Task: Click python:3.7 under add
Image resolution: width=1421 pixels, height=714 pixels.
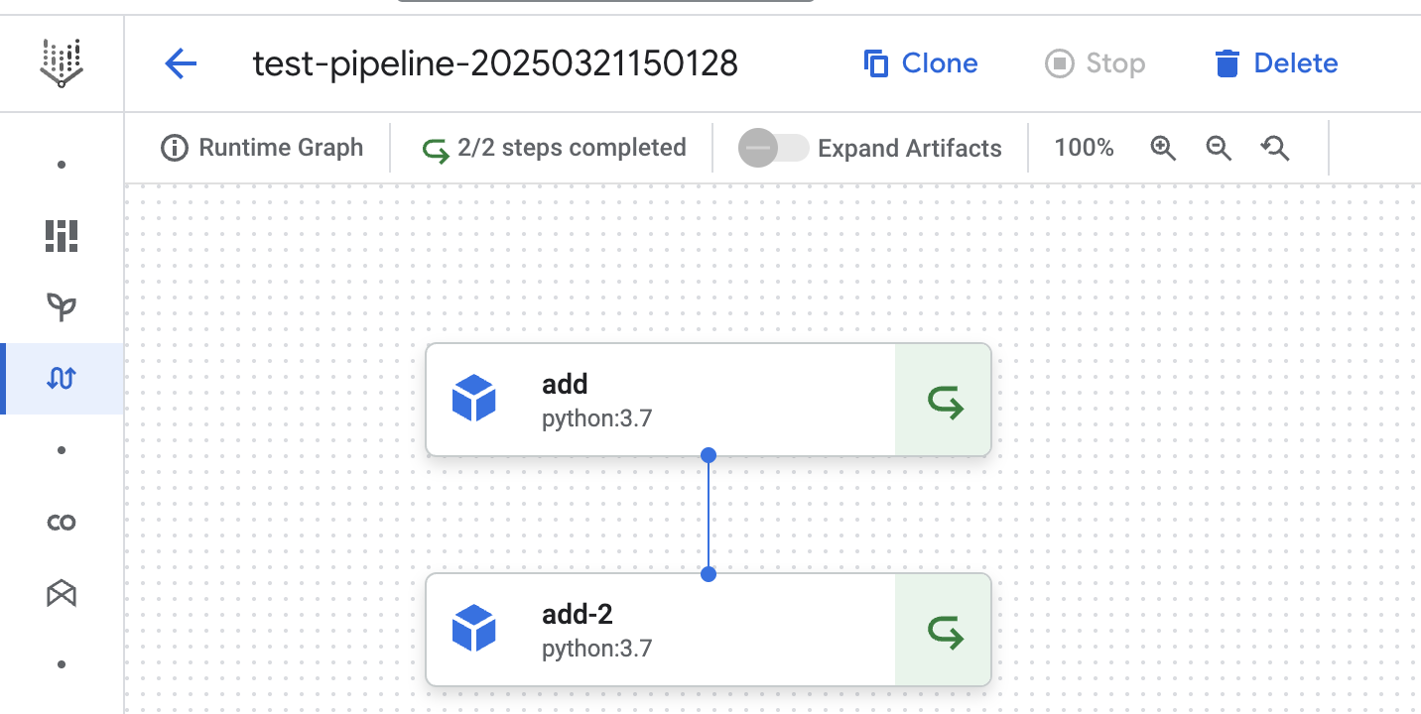Action: (596, 418)
